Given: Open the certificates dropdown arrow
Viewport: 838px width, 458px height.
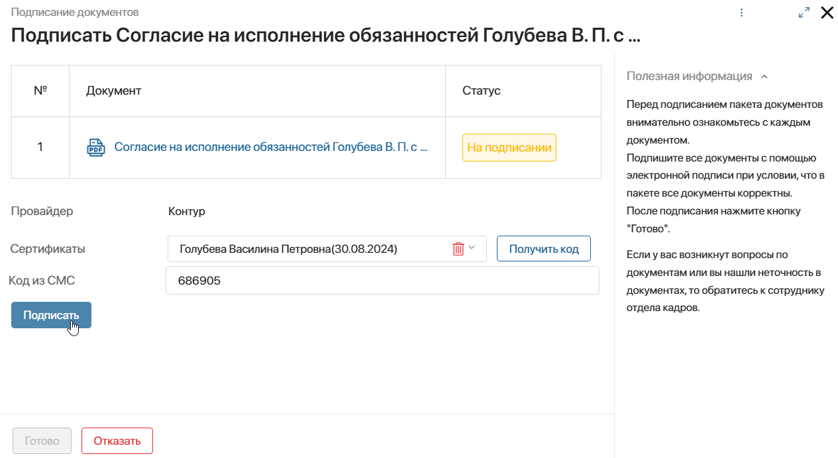Looking at the screenshot, I should click(472, 248).
